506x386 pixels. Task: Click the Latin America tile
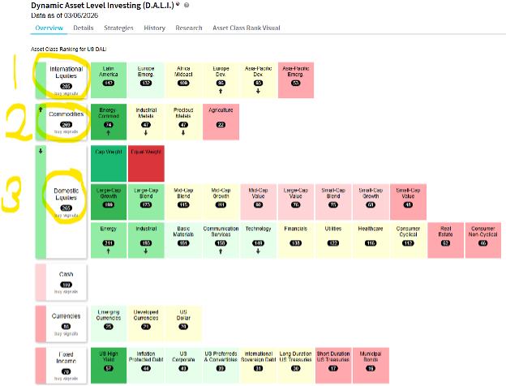point(109,75)
